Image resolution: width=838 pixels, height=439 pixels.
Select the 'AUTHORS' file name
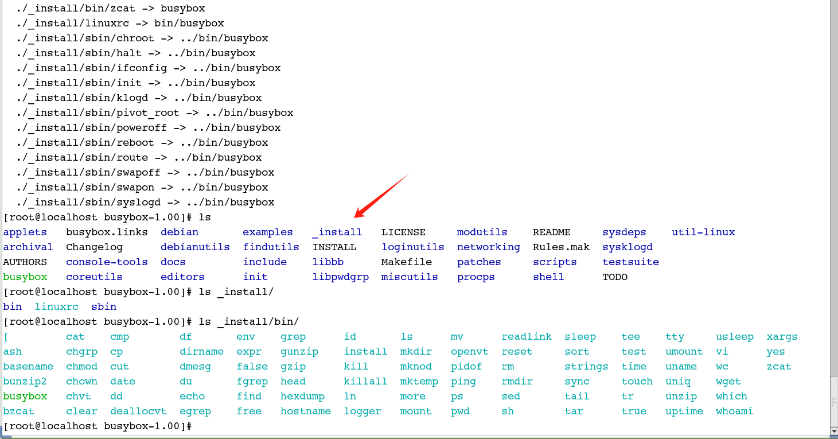coord(25,262)
